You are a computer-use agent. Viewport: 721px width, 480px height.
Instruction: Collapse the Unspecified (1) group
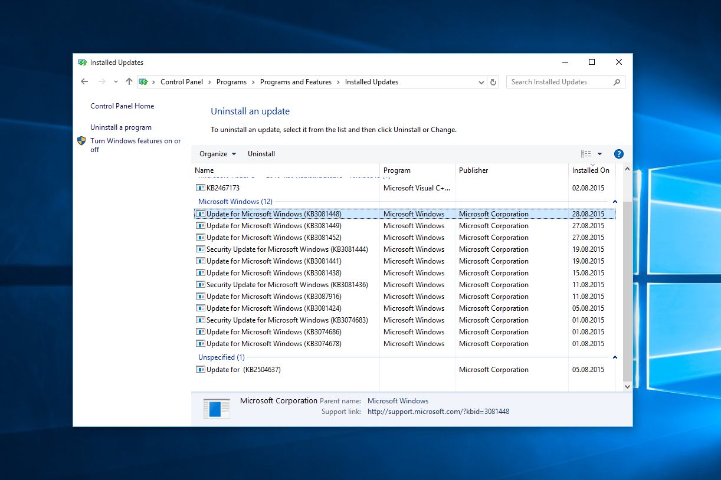coord(615,357)
